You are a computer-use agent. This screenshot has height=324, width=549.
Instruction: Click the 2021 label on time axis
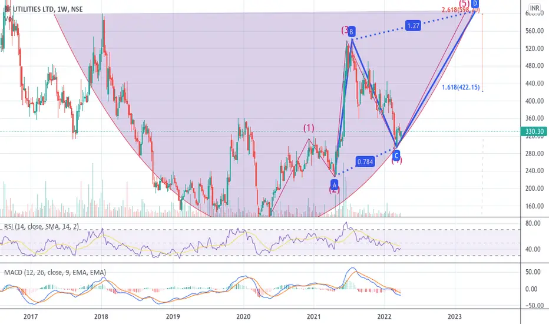(314, 317)
